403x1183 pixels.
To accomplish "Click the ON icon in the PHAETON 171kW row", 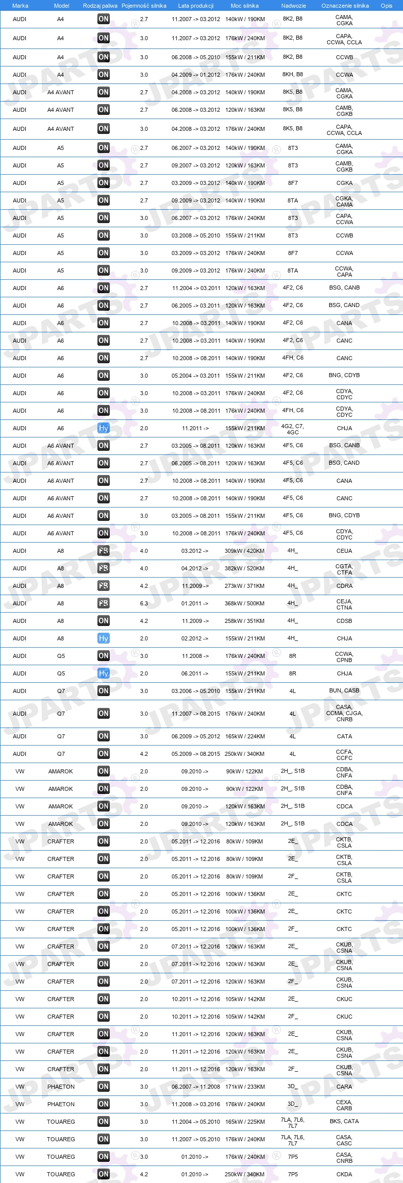I will coord(104,1087).
